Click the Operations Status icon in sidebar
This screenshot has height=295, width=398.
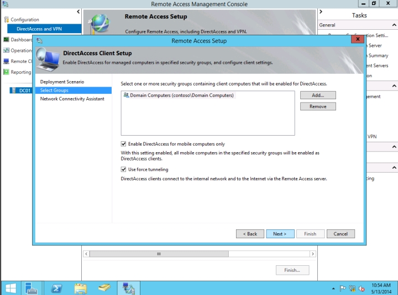(x=6, y=50)
